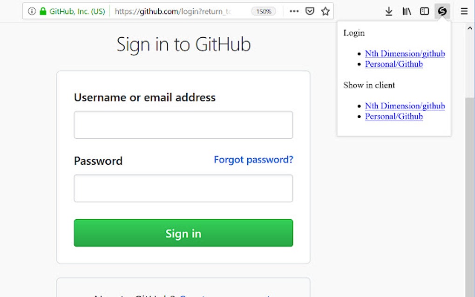Click the Username or email address field
475x297 pixels.
tap(183, 125)
